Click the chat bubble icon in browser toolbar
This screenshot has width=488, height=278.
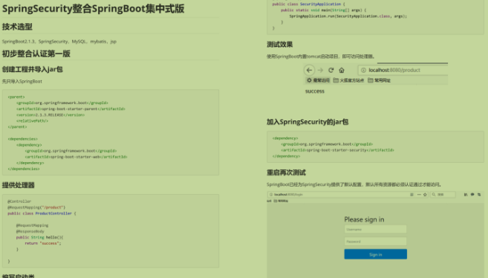click(472, 195)
